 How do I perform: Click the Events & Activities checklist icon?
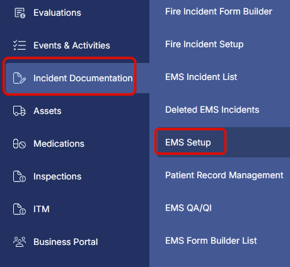coord(20,45)
